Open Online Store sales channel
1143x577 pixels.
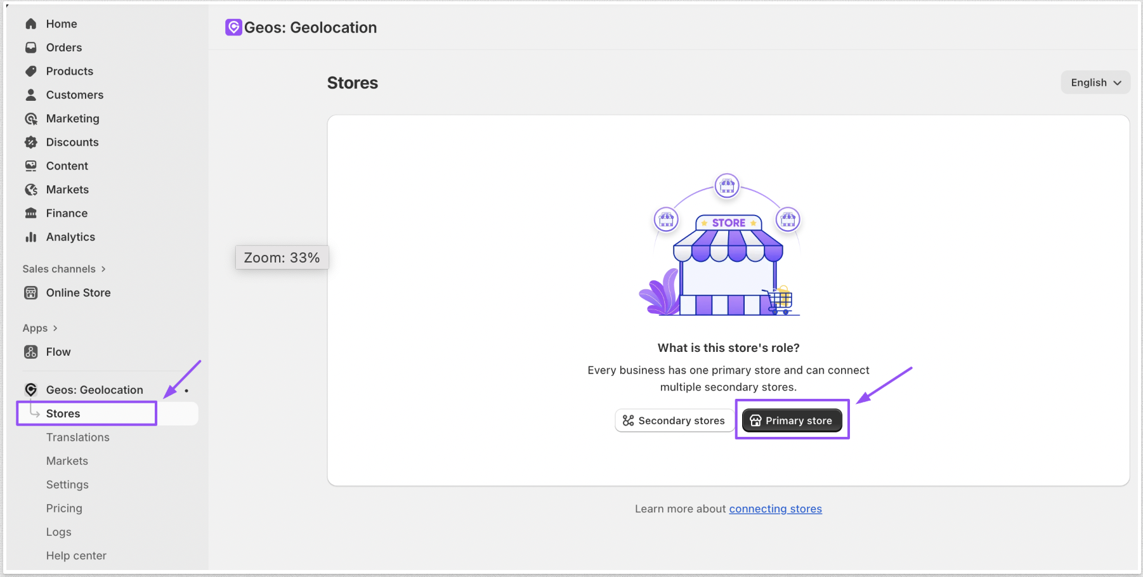pos(78,293)
